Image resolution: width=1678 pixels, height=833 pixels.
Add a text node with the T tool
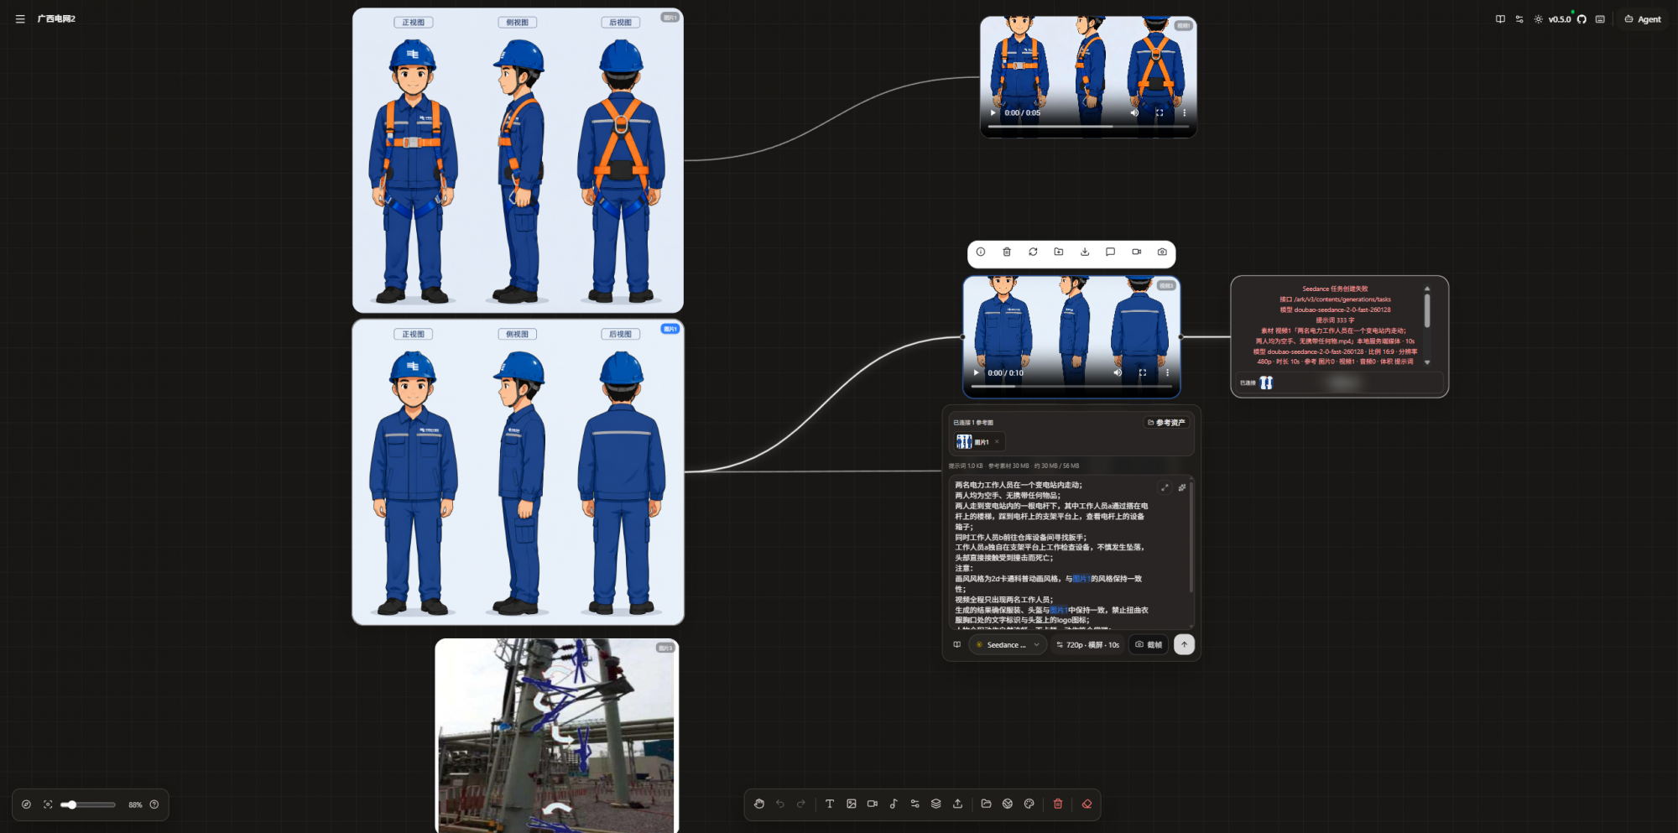pos(830,804)
